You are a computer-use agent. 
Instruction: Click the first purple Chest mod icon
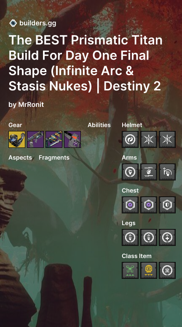pyautogui.click(x=130, y=205)
